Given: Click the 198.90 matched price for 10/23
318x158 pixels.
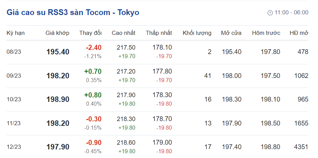Looking at the screenshot, I should pyautogui.click(x=58, y=100).
